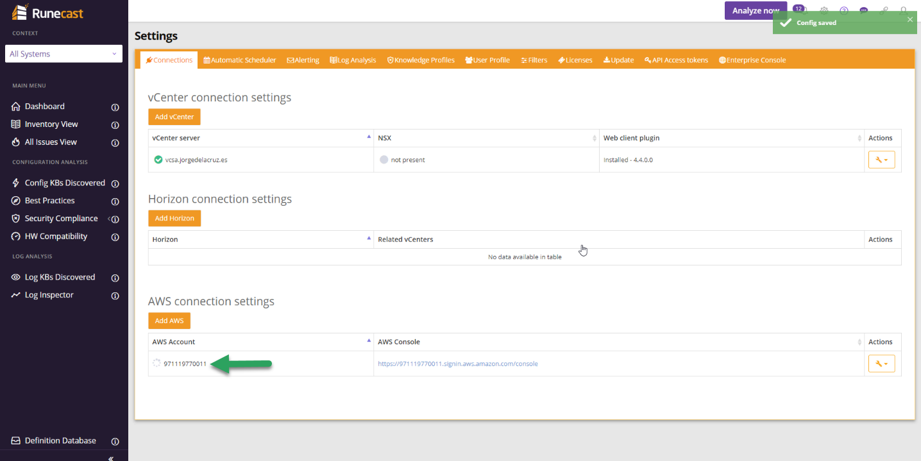This screenshot has width=921, height=461.
Task: Open All Issues View menu item
Action: coord(51,142)
